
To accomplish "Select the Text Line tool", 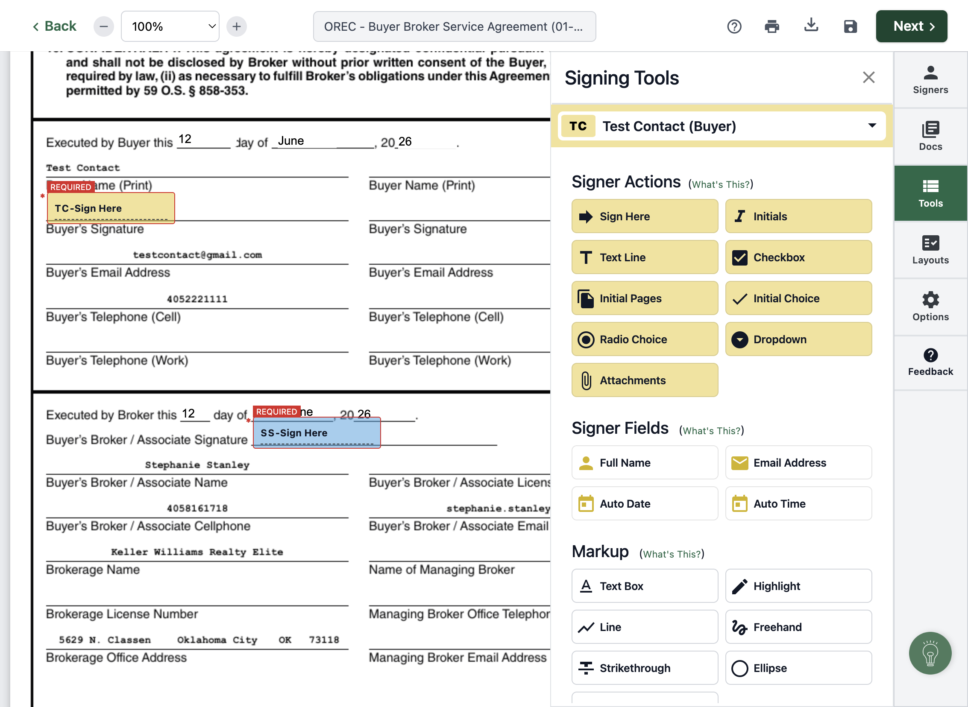I will click(x=645, y=257).
